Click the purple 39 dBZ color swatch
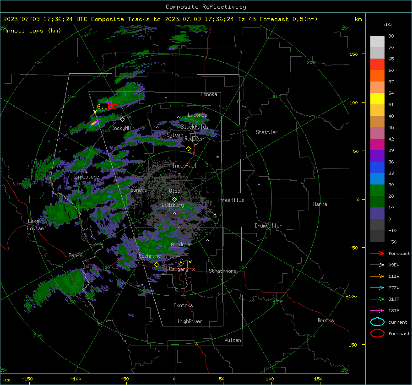Viewport: 412px width, 385px height. coord(377,156)
